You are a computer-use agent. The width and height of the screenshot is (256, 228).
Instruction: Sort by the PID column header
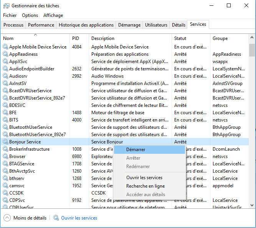[x=79, y=38]
